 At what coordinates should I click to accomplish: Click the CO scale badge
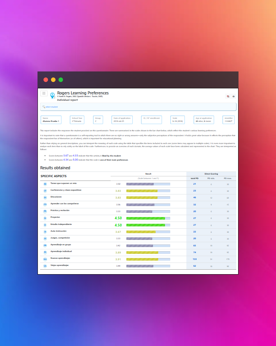click(45, 205)
